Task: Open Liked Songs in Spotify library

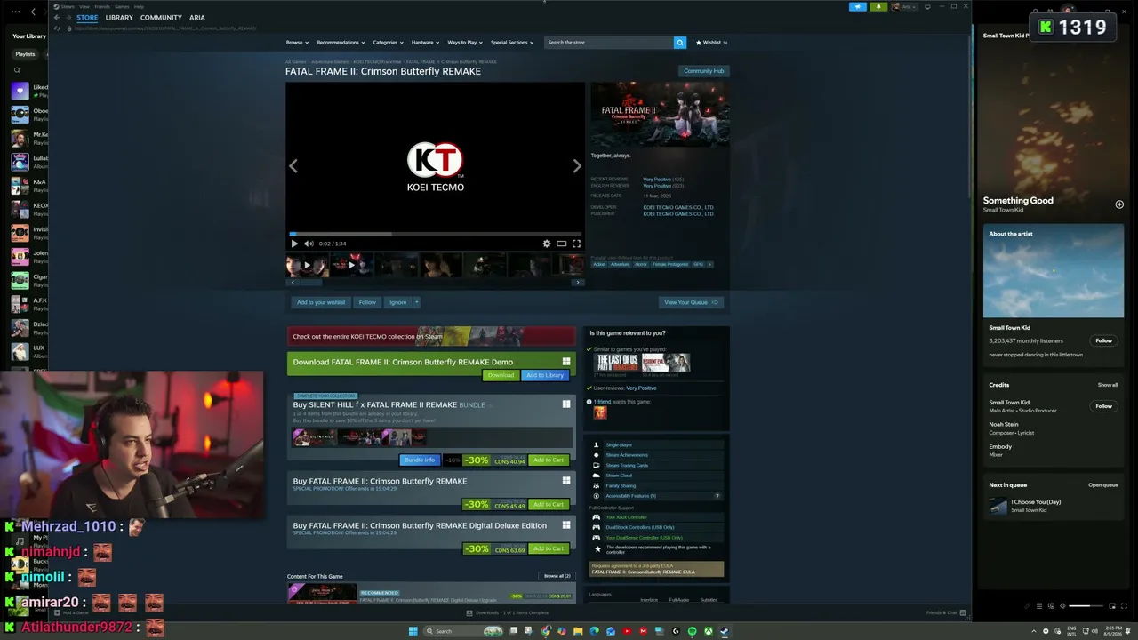Action: (x=28, y=92)
